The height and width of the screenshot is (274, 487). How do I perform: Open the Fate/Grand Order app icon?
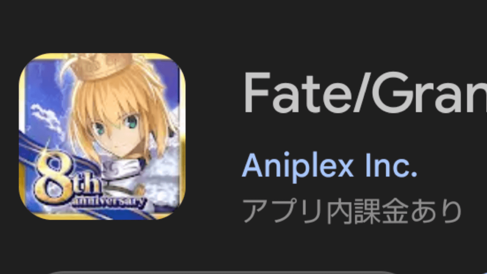click(102, 136)
